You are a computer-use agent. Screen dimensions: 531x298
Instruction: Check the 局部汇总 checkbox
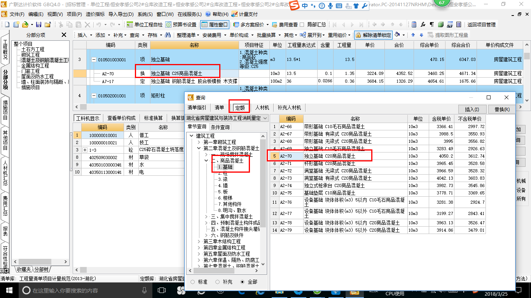(x=302, y=24)
